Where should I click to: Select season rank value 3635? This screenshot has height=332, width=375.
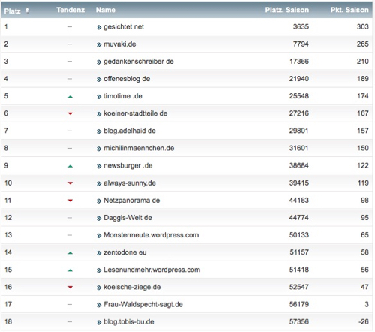click(x=301, y=26)
